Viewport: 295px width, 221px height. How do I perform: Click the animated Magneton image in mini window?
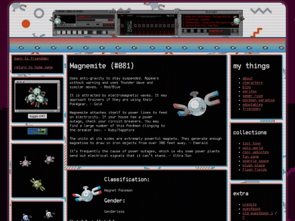click(x=36, y=97)
